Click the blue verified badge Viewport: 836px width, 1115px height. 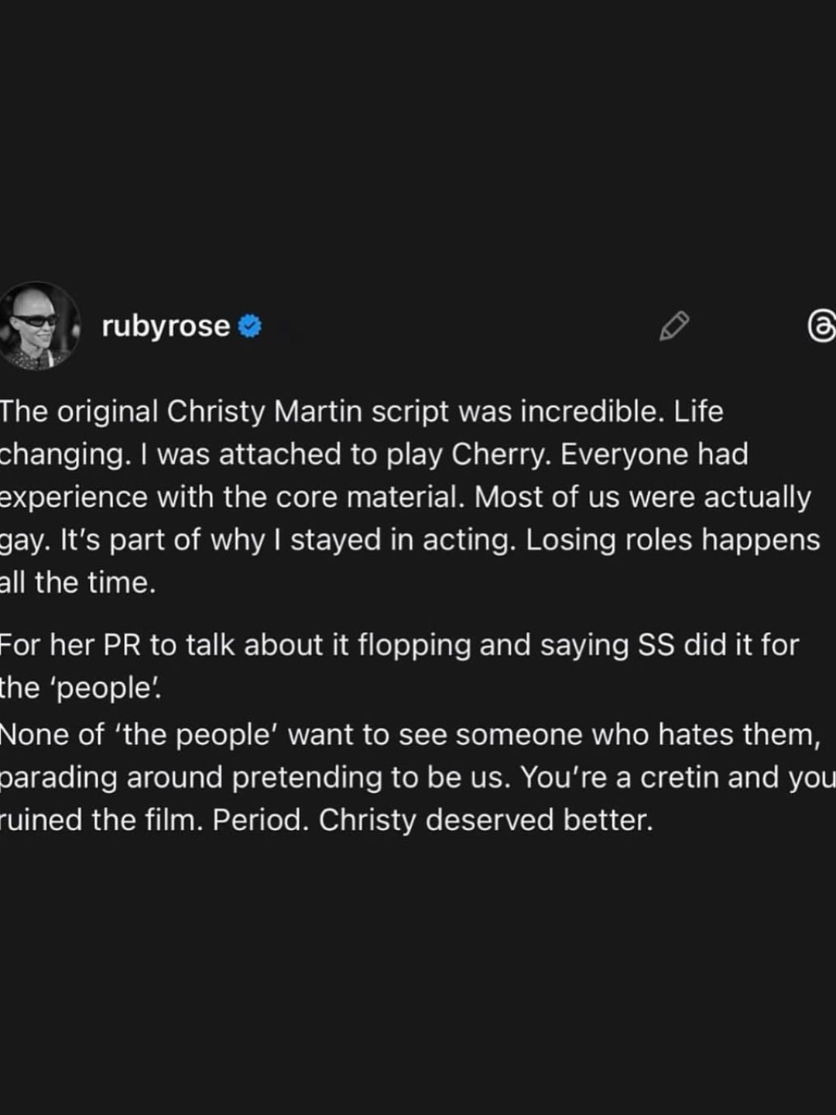249,326
